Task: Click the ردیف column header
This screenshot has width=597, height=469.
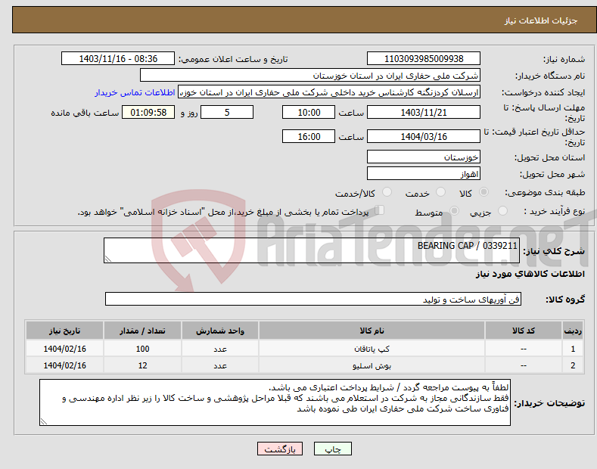Action: [x=573, y=331]
